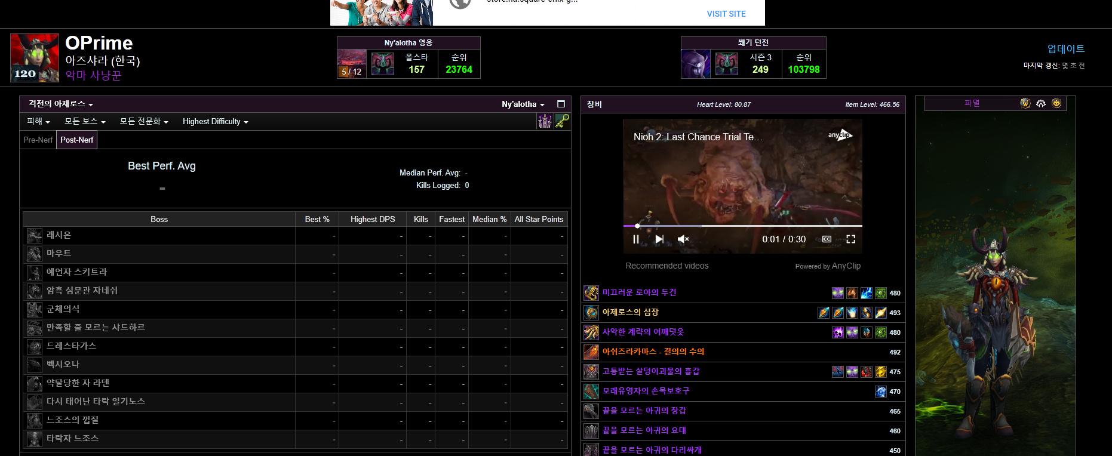The height and width of the screenshot is (456, 1112).
Task: Click the AnyClip logo on video
Action: point(840,135)
